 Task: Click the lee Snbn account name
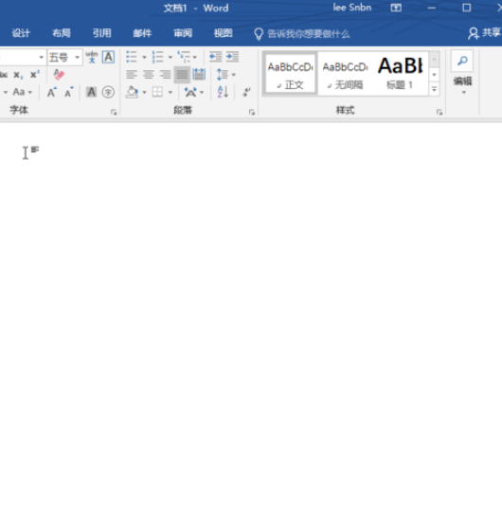coord(352,8)
